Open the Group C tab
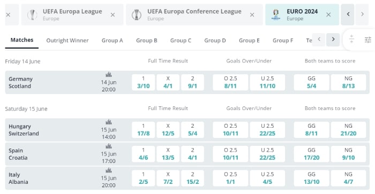The width and height of the screenshot is (375, 194). pos(181,41)
